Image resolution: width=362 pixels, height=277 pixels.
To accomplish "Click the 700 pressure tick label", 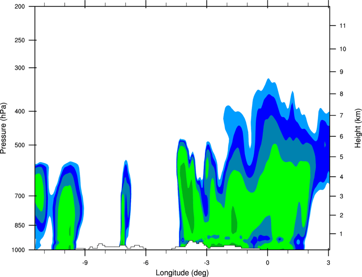I will tap(20, 196).
